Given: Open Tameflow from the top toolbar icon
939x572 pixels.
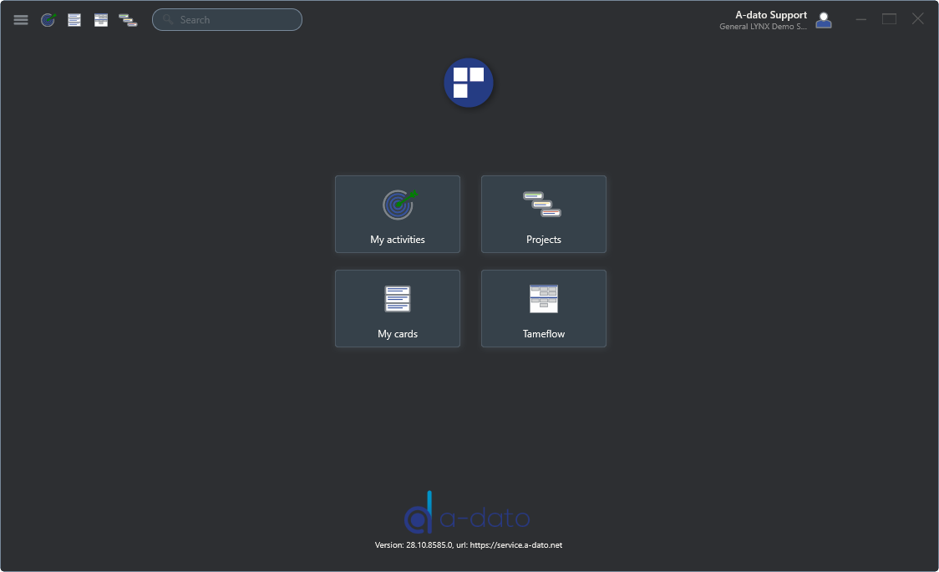Looking at the screenshot, I should (101, 20).
